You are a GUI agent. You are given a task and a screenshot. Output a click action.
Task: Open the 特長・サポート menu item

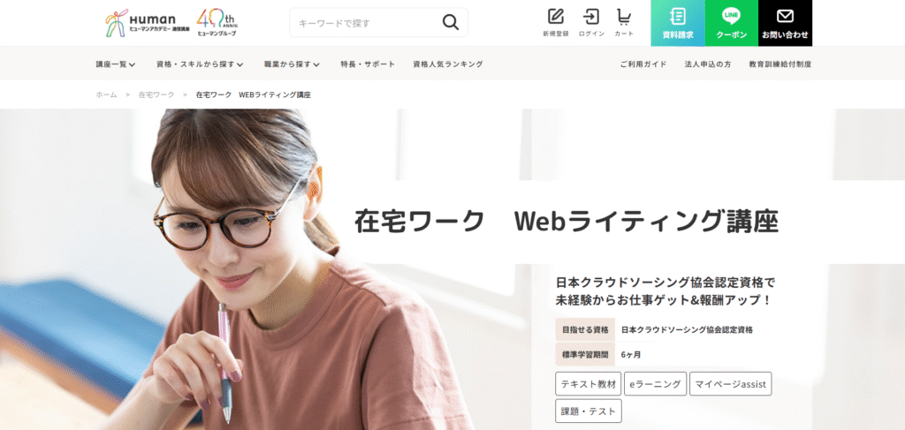[x=368, y=64]
